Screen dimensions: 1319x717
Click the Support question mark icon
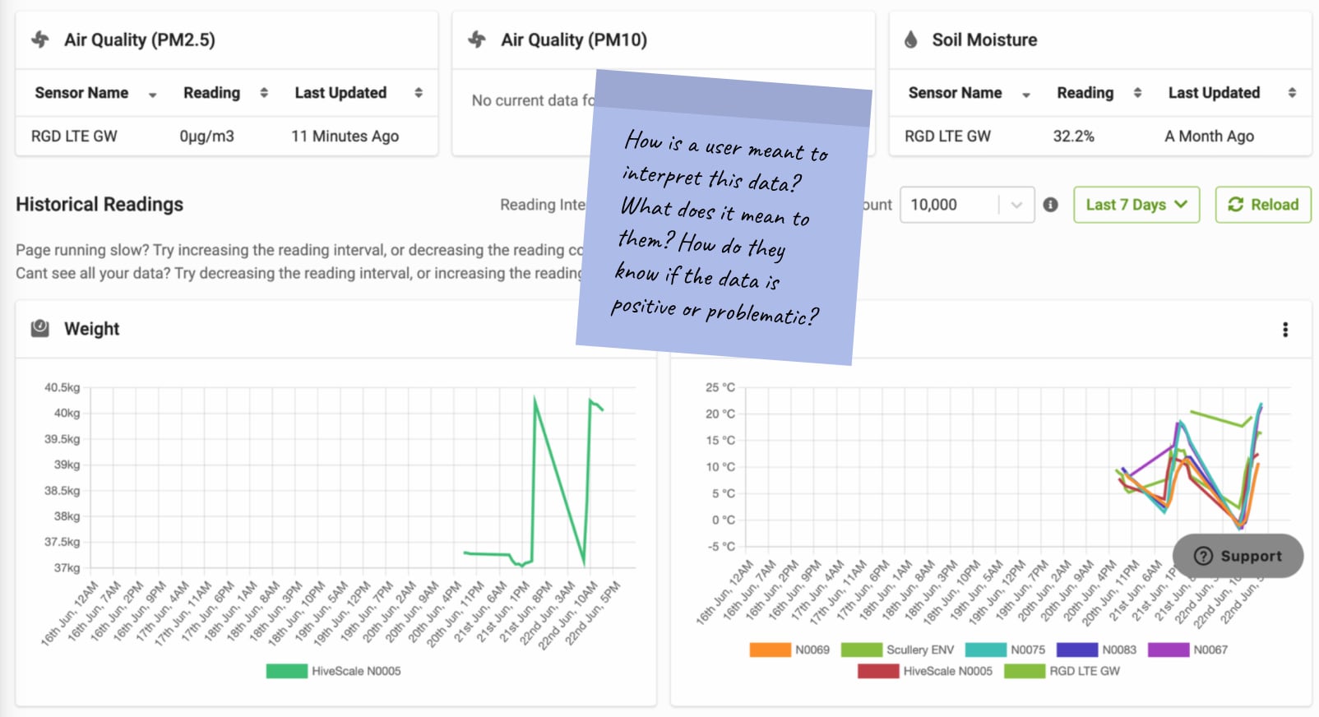point(1203,556)
